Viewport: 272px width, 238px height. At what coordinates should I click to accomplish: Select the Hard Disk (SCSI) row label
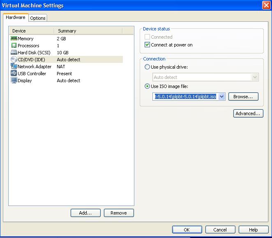[34, 53]
